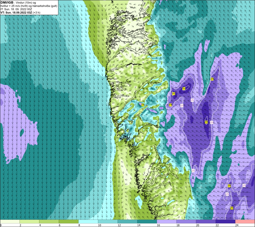Click the yellow 31 label directly above the coastal 29
This screenshot has width=255, height=227.
[173, 93]
